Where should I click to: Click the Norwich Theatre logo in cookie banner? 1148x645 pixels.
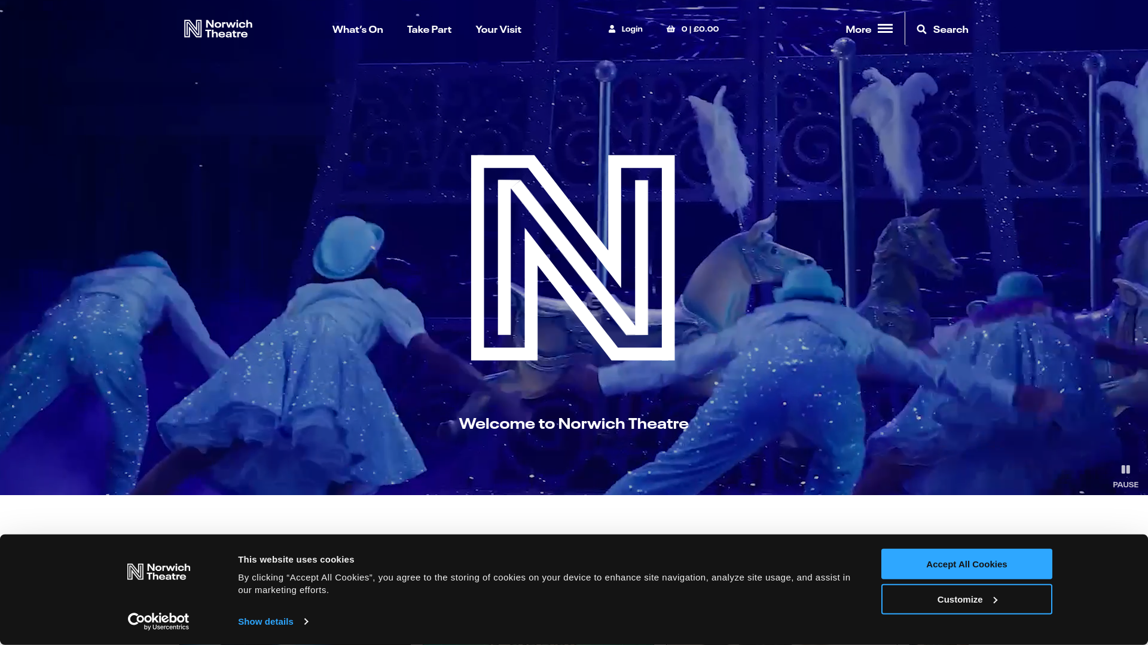click(158, 572)
